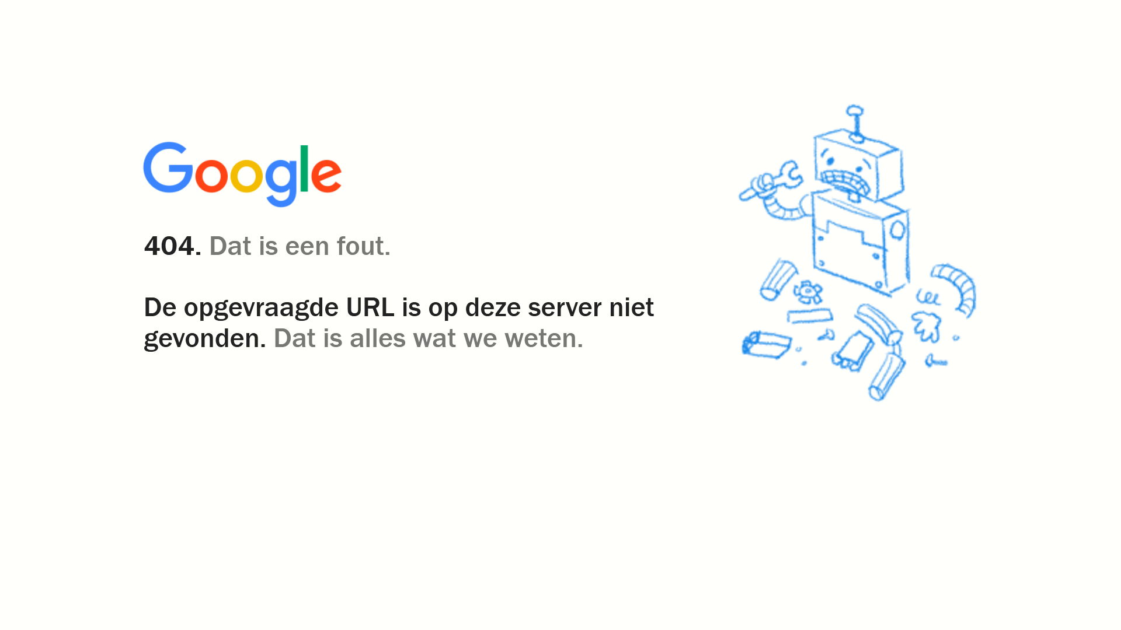Click the word "server" in the message

[x=565, y=307]
